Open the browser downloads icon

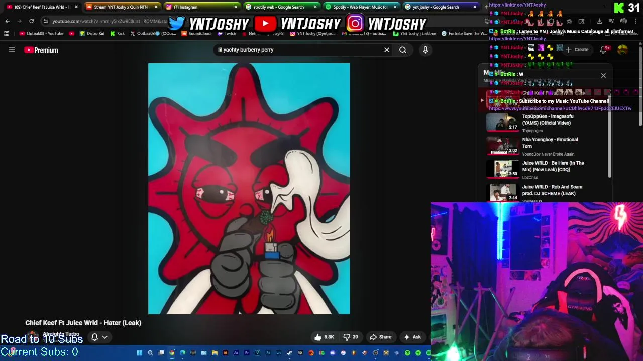pos(599,21)
